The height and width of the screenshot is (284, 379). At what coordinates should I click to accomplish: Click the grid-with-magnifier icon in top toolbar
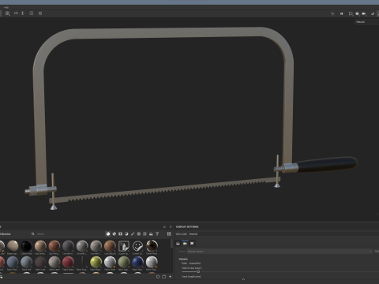pos(8,13)
